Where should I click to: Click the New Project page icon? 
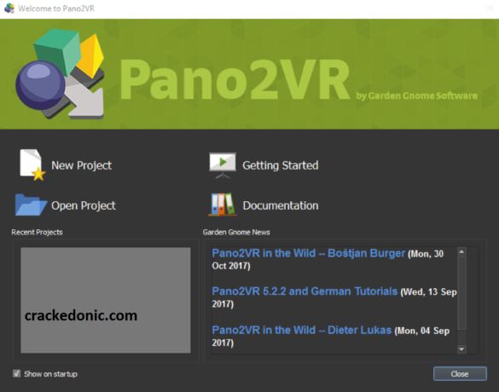(32, 164)
